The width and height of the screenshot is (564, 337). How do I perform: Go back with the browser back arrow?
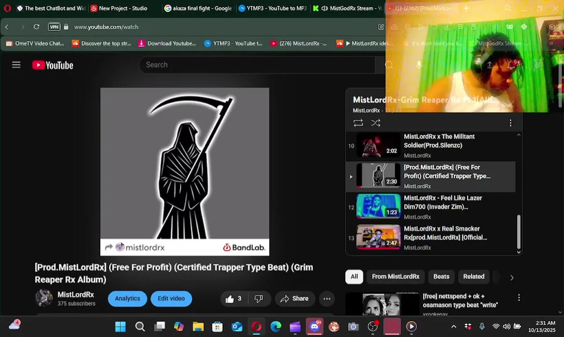(7, 27)
